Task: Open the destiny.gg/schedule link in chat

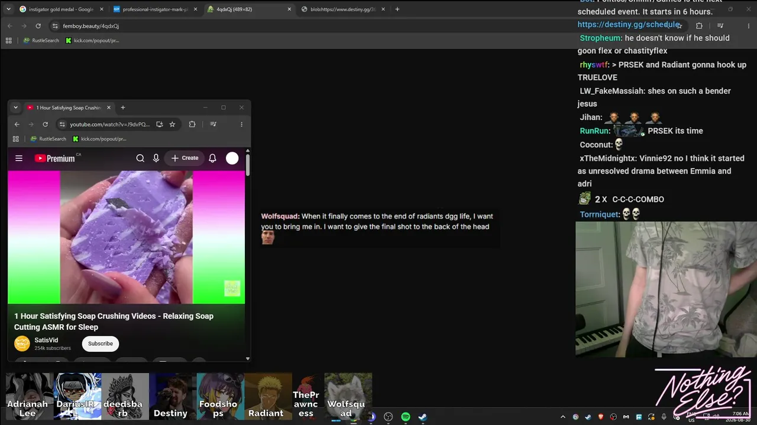Action: [629, 25]
